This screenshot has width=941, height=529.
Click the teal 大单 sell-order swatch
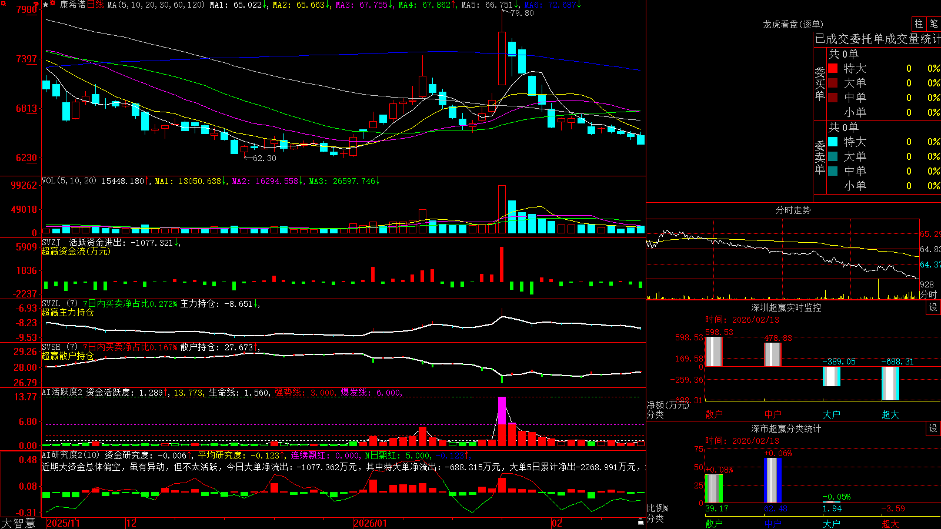(x=833, y=156)
